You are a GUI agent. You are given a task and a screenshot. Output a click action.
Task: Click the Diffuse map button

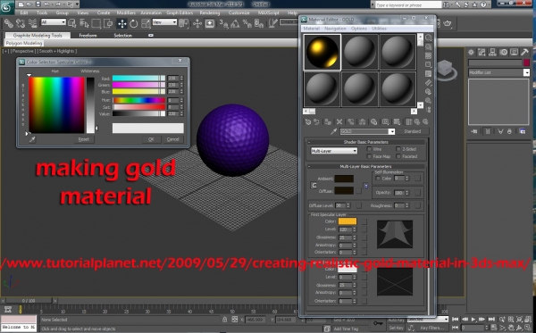(x=358, y=191)
